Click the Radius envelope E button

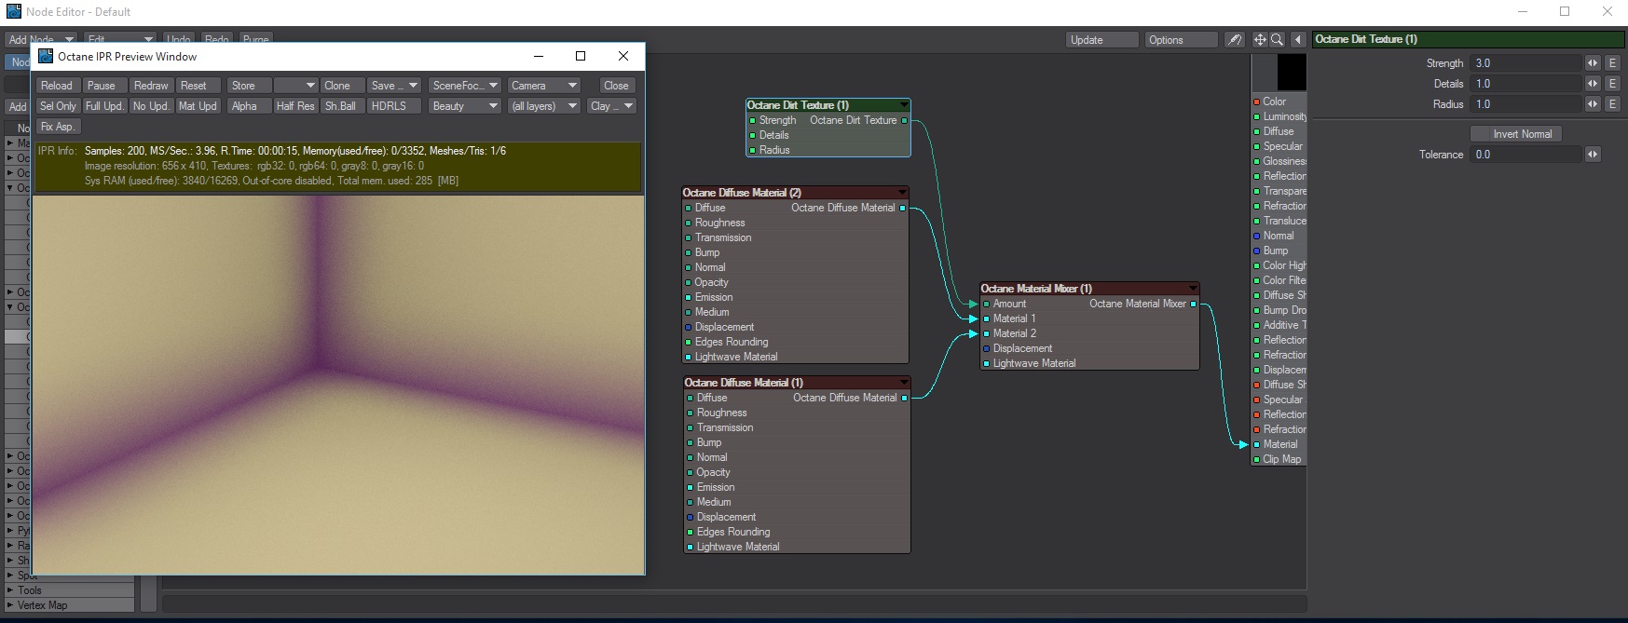click(x=1612, y=104)
